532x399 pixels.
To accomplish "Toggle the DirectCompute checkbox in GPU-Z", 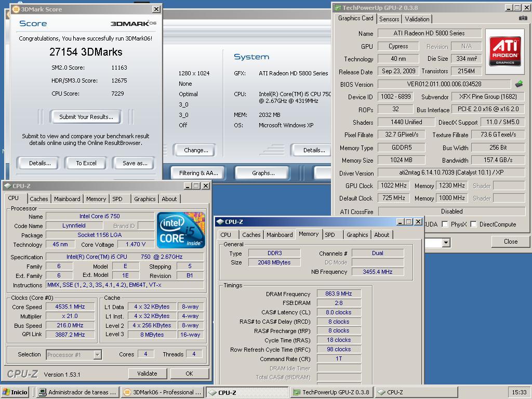I will (474, 224).
